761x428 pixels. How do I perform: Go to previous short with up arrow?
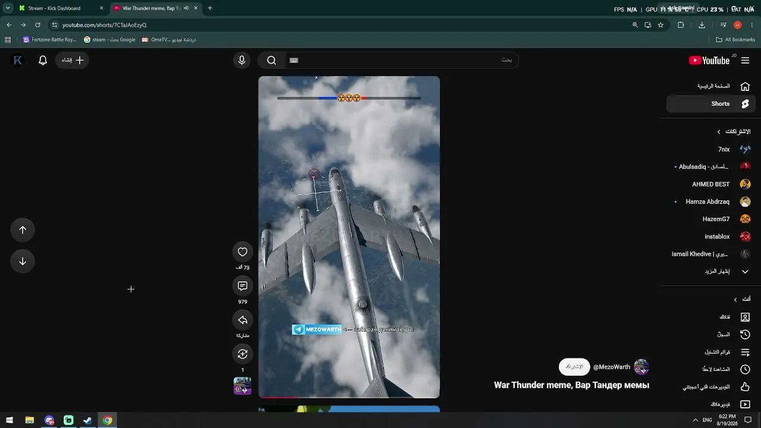click(x=23, y=230)
